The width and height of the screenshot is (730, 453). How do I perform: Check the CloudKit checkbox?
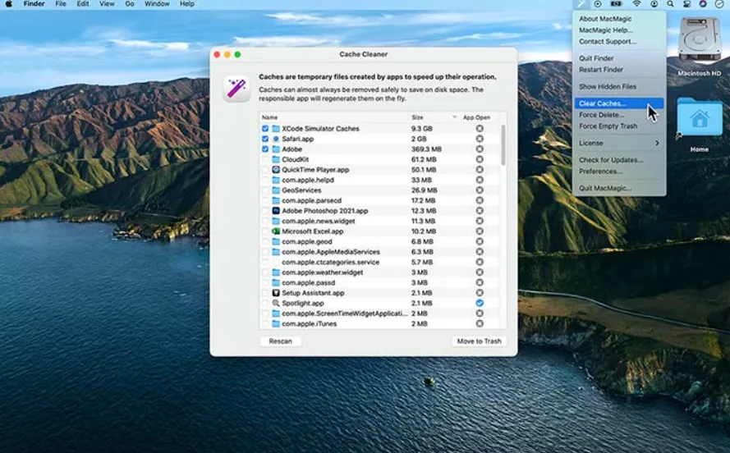coord(265,159)
